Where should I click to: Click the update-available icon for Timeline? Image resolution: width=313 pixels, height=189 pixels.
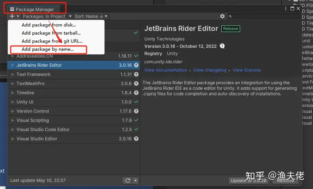coord(136,93)
